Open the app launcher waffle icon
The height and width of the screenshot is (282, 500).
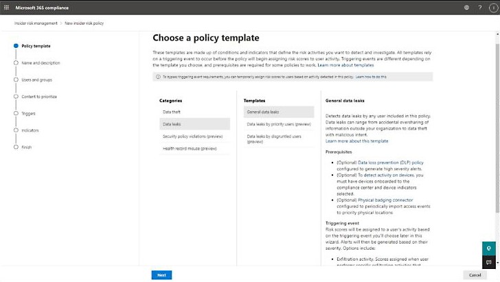point(6,8)
